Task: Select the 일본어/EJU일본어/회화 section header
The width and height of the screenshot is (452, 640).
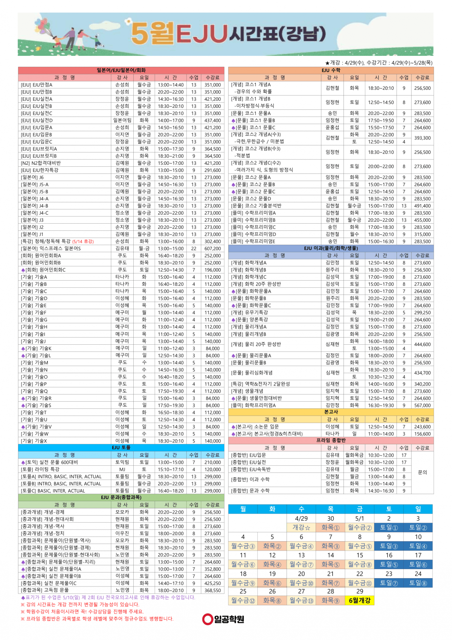Action: [121, 70]
